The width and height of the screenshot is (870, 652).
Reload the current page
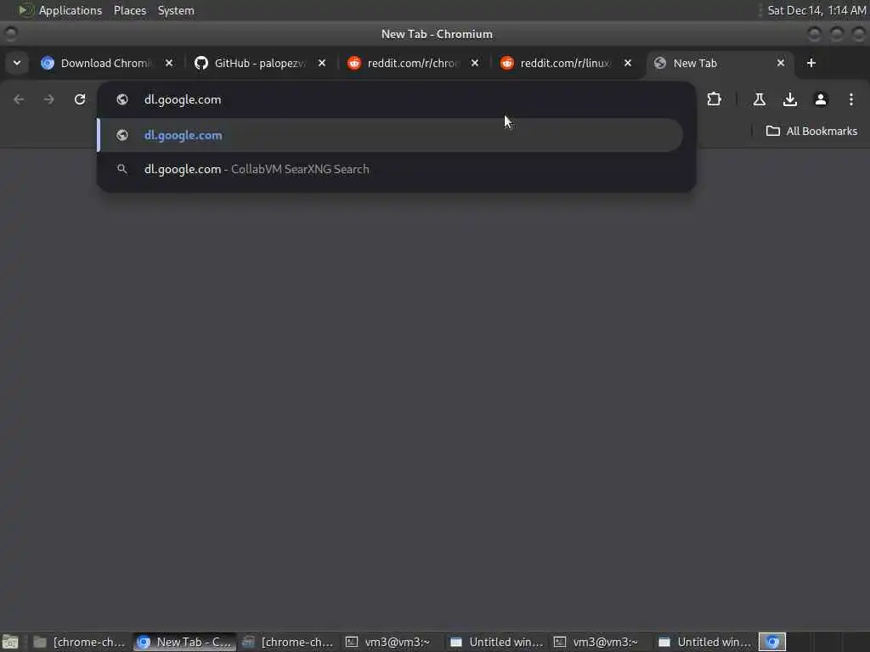(80, 100)
